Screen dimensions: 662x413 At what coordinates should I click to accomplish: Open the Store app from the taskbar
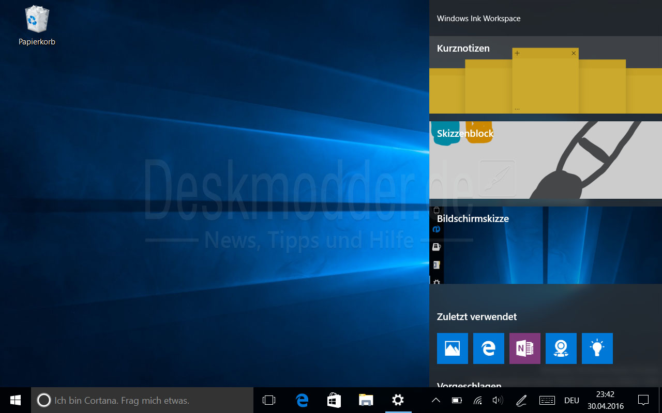(x=334, y=400)
